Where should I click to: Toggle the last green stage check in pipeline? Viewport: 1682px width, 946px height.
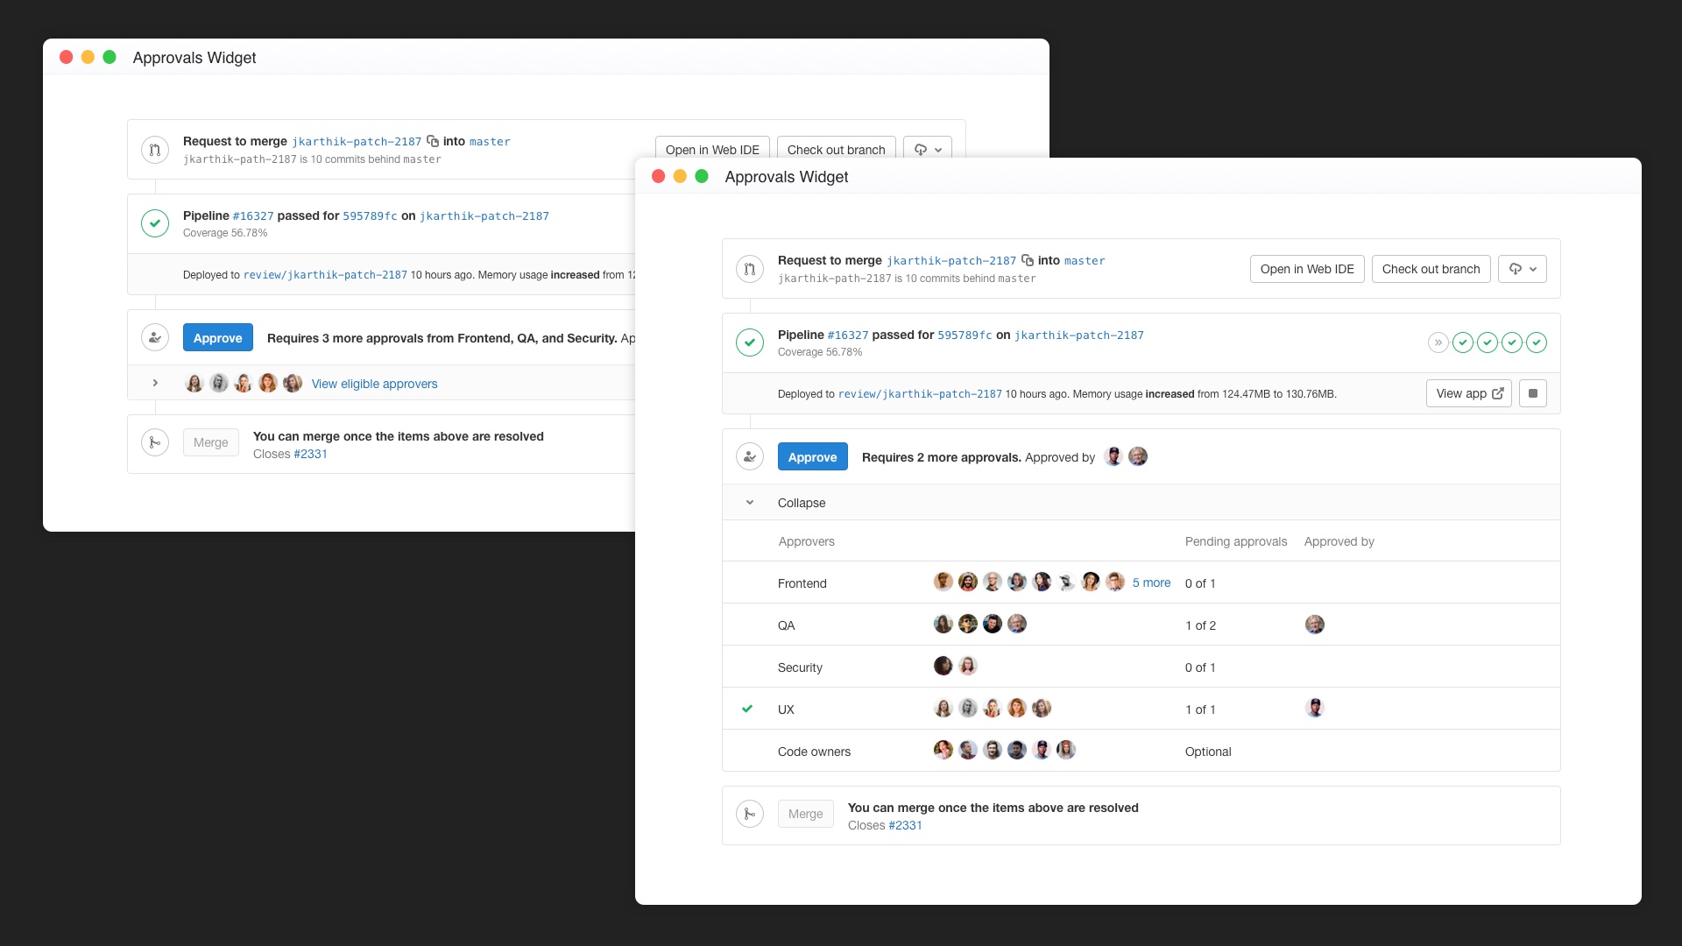pyautogui.click(x=1537, y=342)
